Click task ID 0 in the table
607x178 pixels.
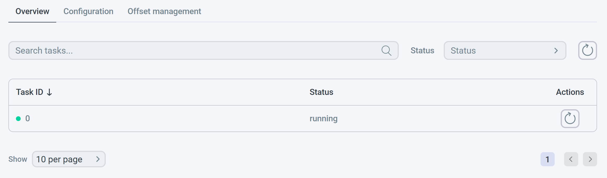[x=27, y=119]
